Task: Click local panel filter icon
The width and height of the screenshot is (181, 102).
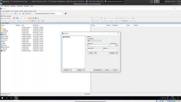Action: tap(17, 18)
